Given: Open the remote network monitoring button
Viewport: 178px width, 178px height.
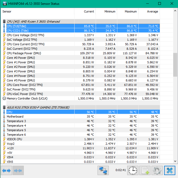Looking at the screenshot, I should pyautogui.click(x=103, y=170).
